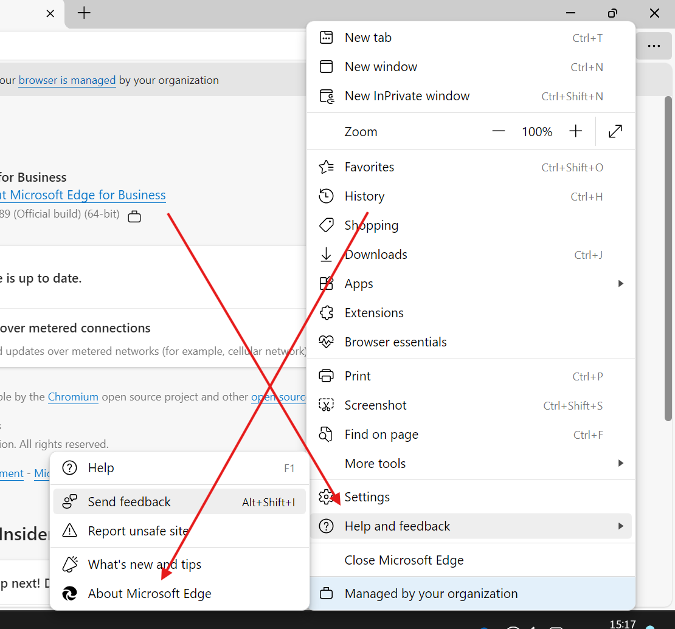Enter full screen using the zoom expand icon
The width and height of the screenshot is (675, 629).
pos(615,131)
